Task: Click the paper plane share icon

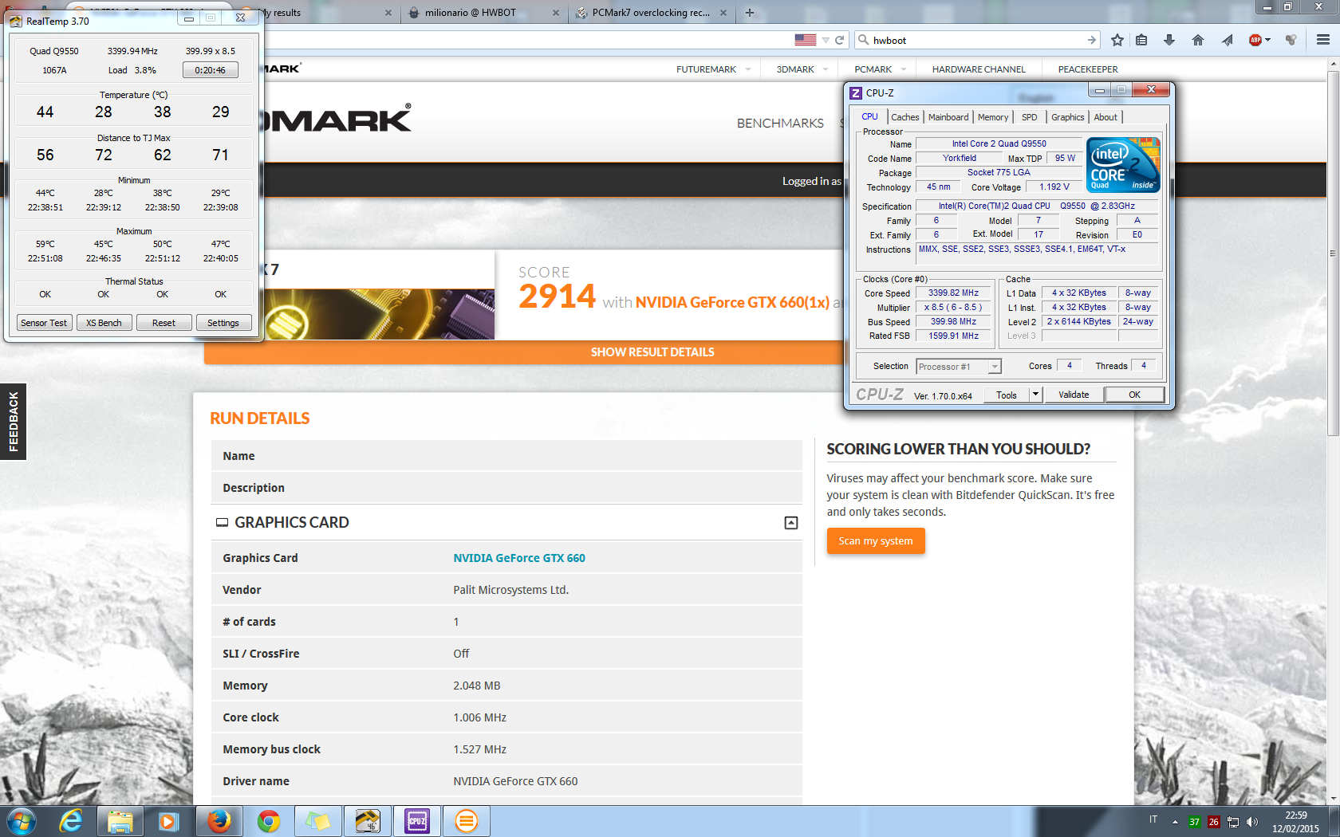Action: tap(1227, 40)
